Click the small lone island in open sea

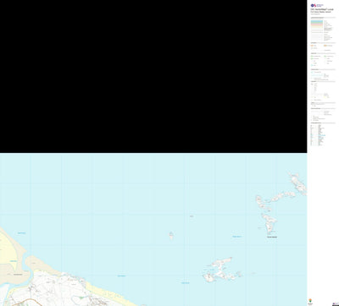pyautogui.click(x=171, y=235)
